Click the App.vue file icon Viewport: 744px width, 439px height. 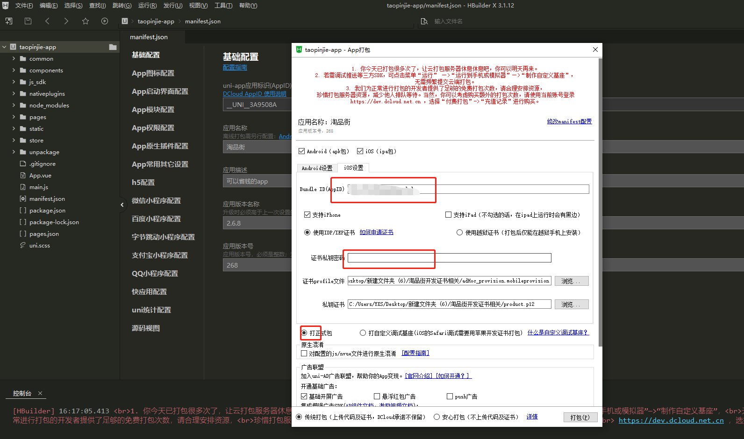click(23, 176)
